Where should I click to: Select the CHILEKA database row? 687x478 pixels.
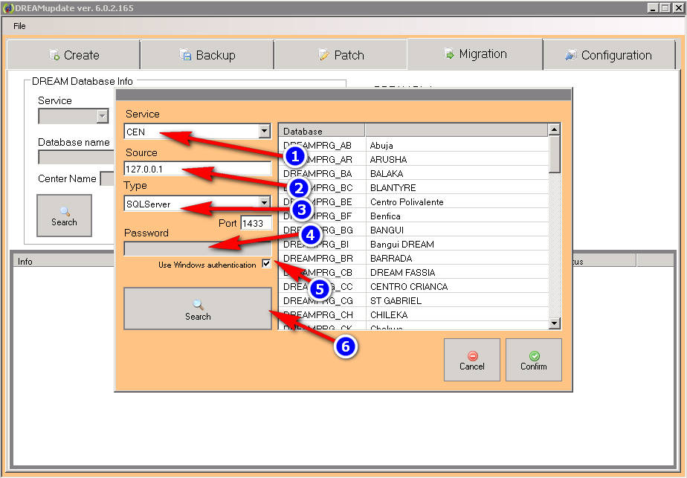413,314
